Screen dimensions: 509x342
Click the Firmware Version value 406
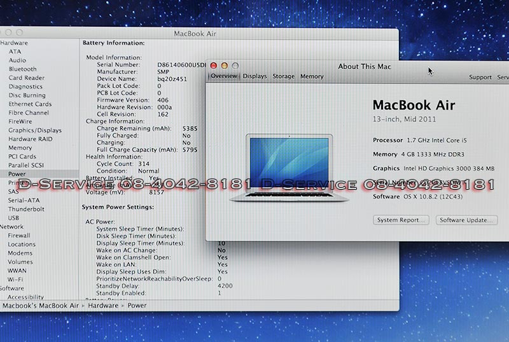163,100
